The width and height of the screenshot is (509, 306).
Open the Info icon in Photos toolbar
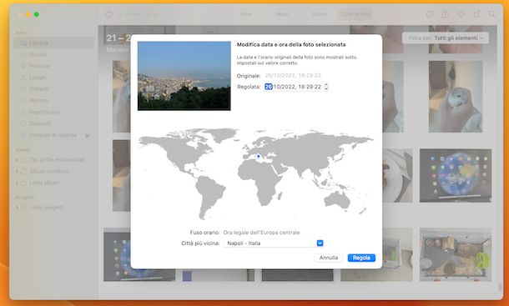pyautogui.click(x=430, y=14)
